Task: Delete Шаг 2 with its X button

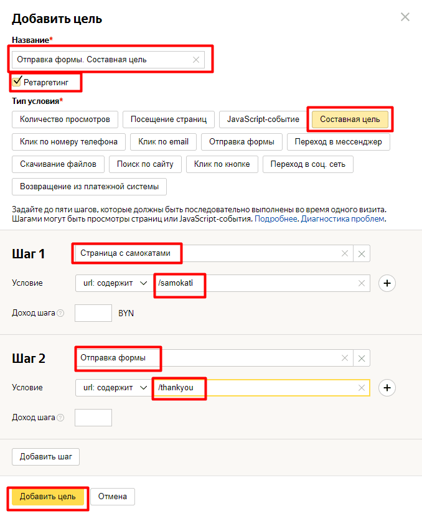Action: (x=362, y=358)
